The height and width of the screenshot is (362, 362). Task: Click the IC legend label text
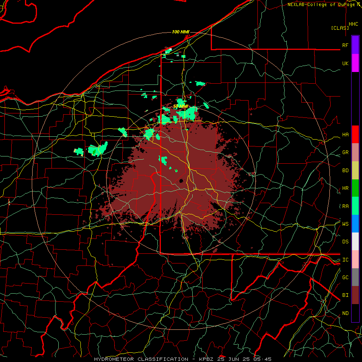pyautogui.click(x=345, y=260)
